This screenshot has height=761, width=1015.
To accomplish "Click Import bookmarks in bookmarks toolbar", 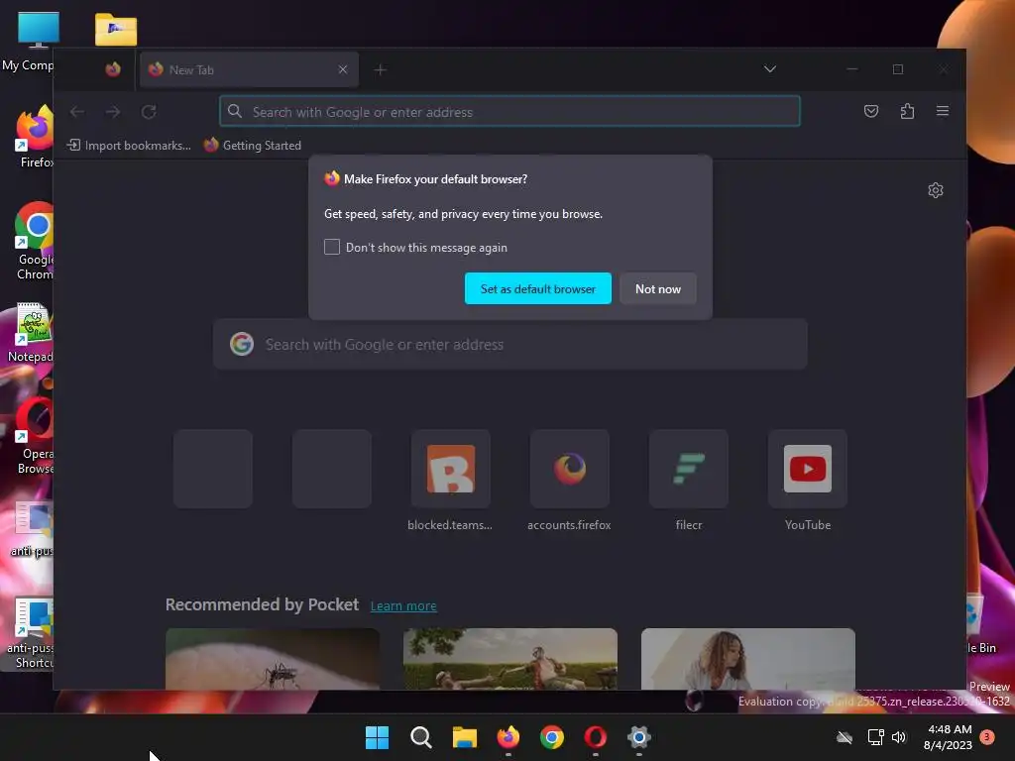I will point(129,145).
